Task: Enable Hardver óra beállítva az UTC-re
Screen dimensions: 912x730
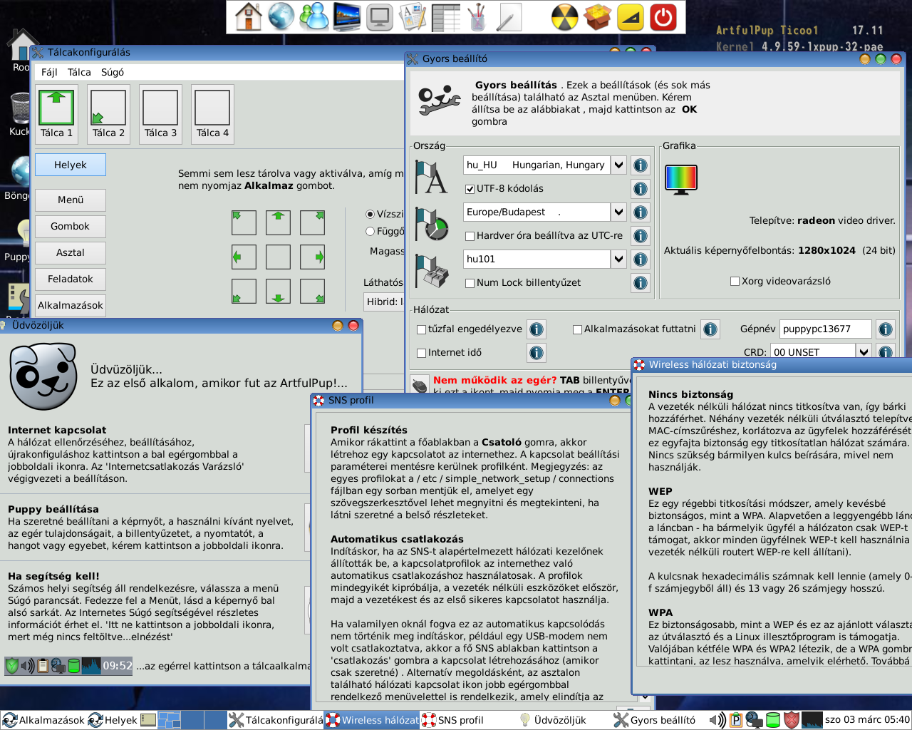Action: (470, 236)
